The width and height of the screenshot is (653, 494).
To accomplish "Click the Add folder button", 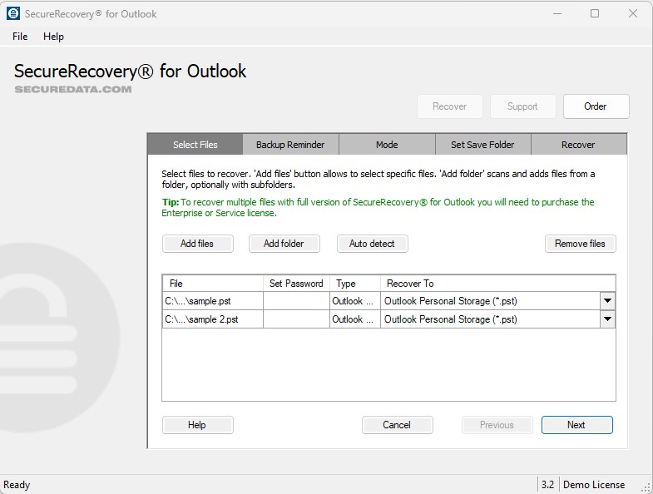I will point(284,244).
